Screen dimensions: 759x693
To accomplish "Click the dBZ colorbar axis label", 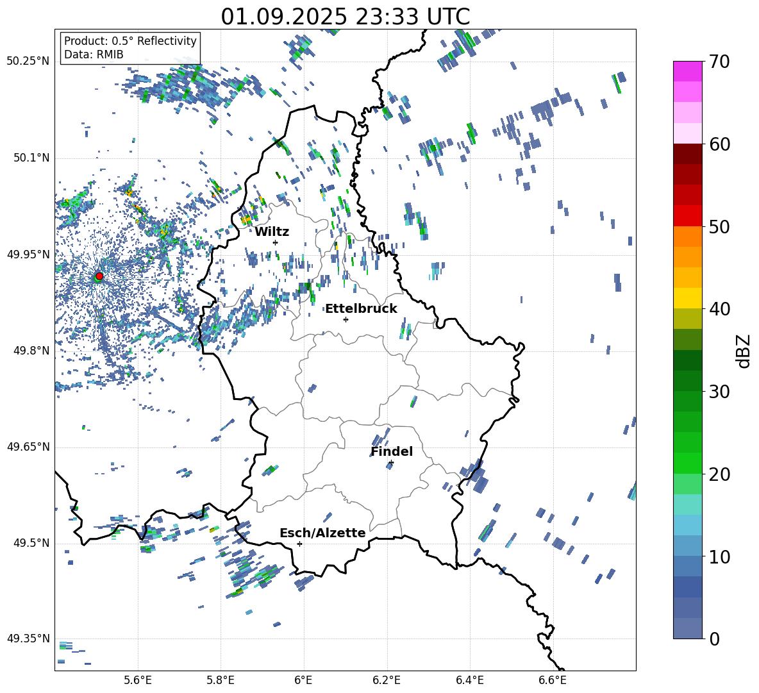I will [x=744, y=351].
